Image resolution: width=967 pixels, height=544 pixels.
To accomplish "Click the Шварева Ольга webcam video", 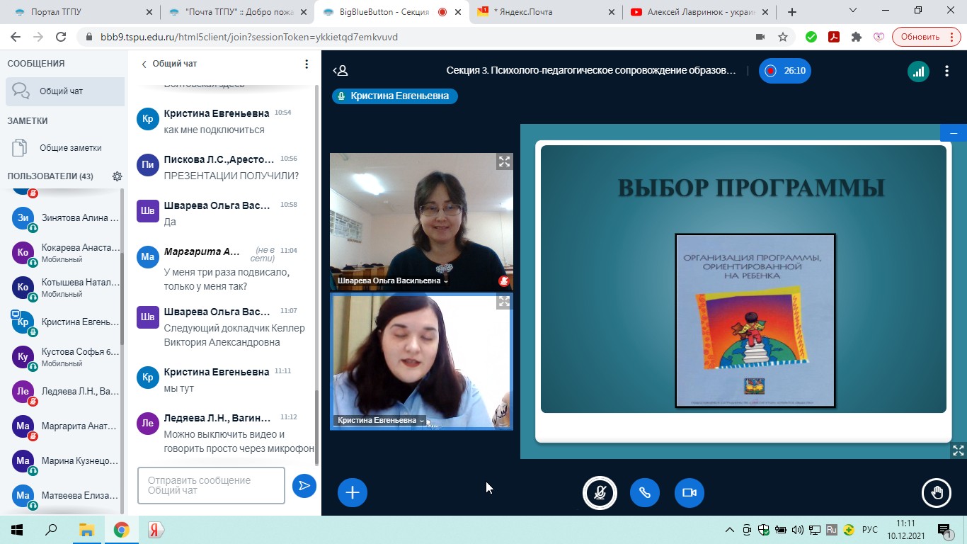I will click(421, 222).
